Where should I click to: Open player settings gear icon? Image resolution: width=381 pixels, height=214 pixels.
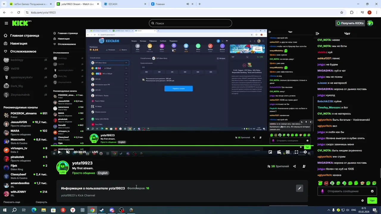[x=305, y=152]
